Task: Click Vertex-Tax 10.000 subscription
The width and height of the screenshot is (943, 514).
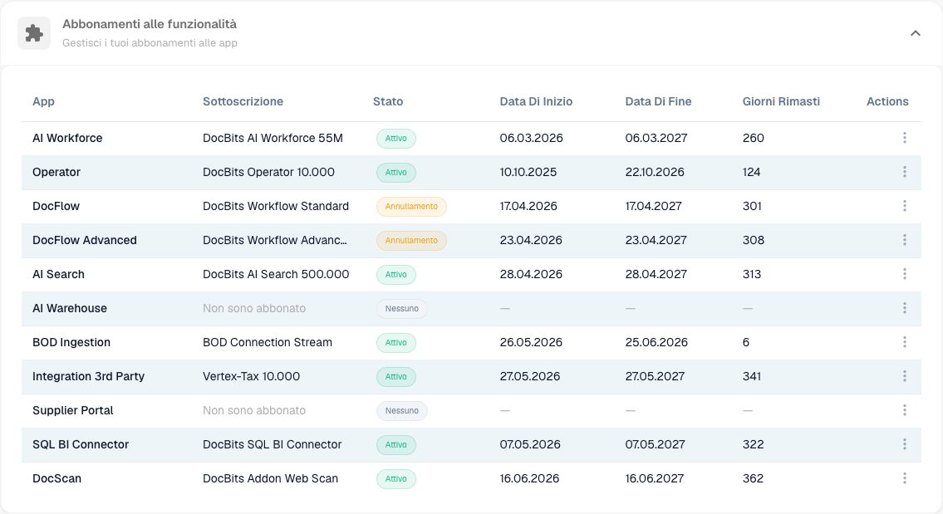Action: point(252,376)
